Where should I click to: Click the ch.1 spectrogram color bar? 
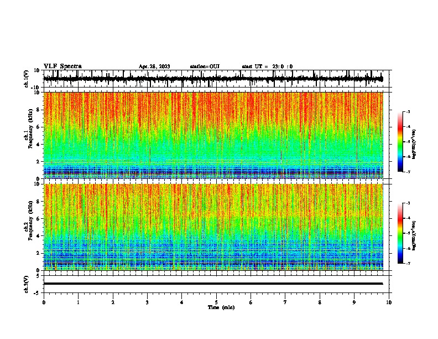[400, 142]
